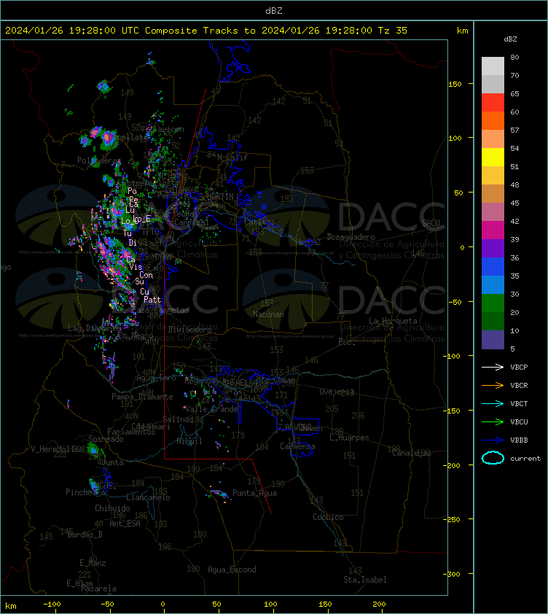Click the 57 value on color scale
Screen dimensions: 548x614
pyautogui.click(x=514, y=130)
